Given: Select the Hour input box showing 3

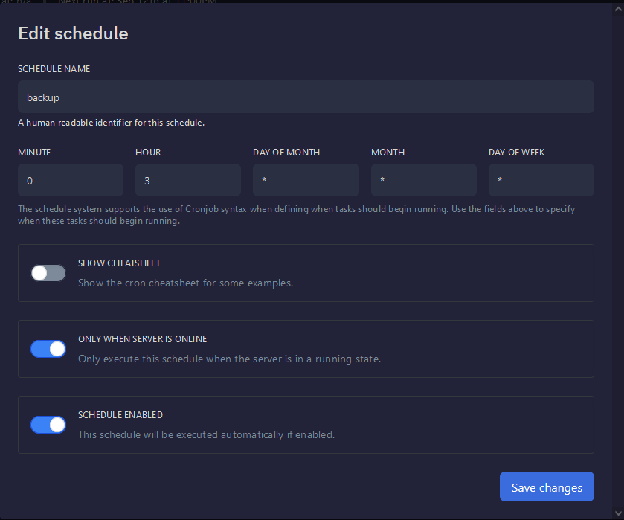Looking at the screenshot, I should 188,181.
